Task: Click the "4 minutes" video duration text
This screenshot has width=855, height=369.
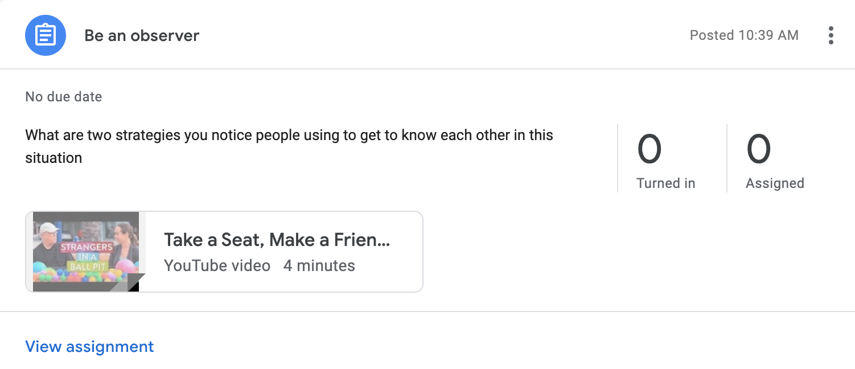Action: point(319,266)
